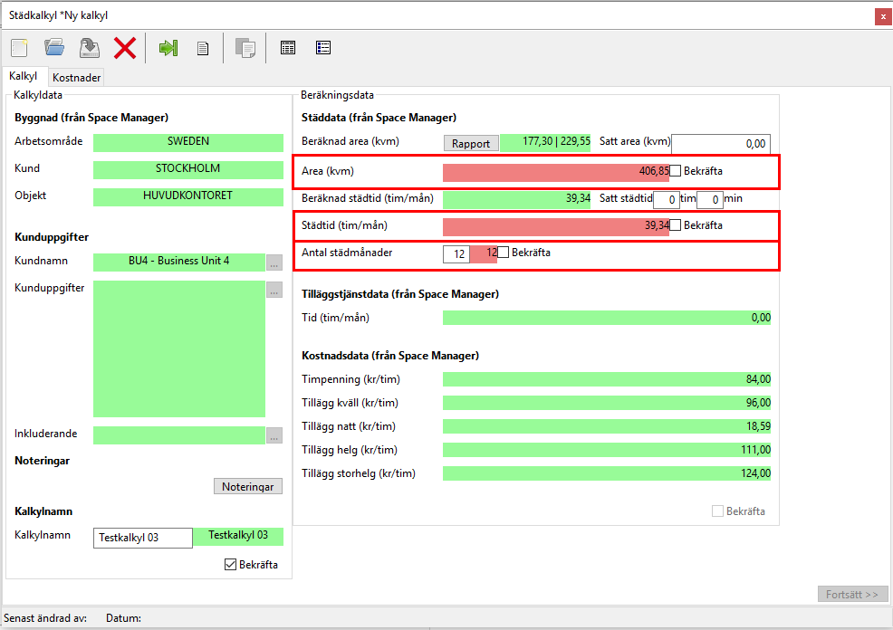Viewport: 893px width, 630px height.
Task: Save the calculation with the disk icon
Action: click(x=89, y=48)
